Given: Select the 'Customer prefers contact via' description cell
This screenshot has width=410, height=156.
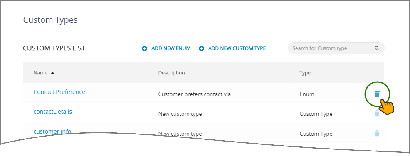Looking at the screenshot, I should pyautogui.click(x=194, y=94).
